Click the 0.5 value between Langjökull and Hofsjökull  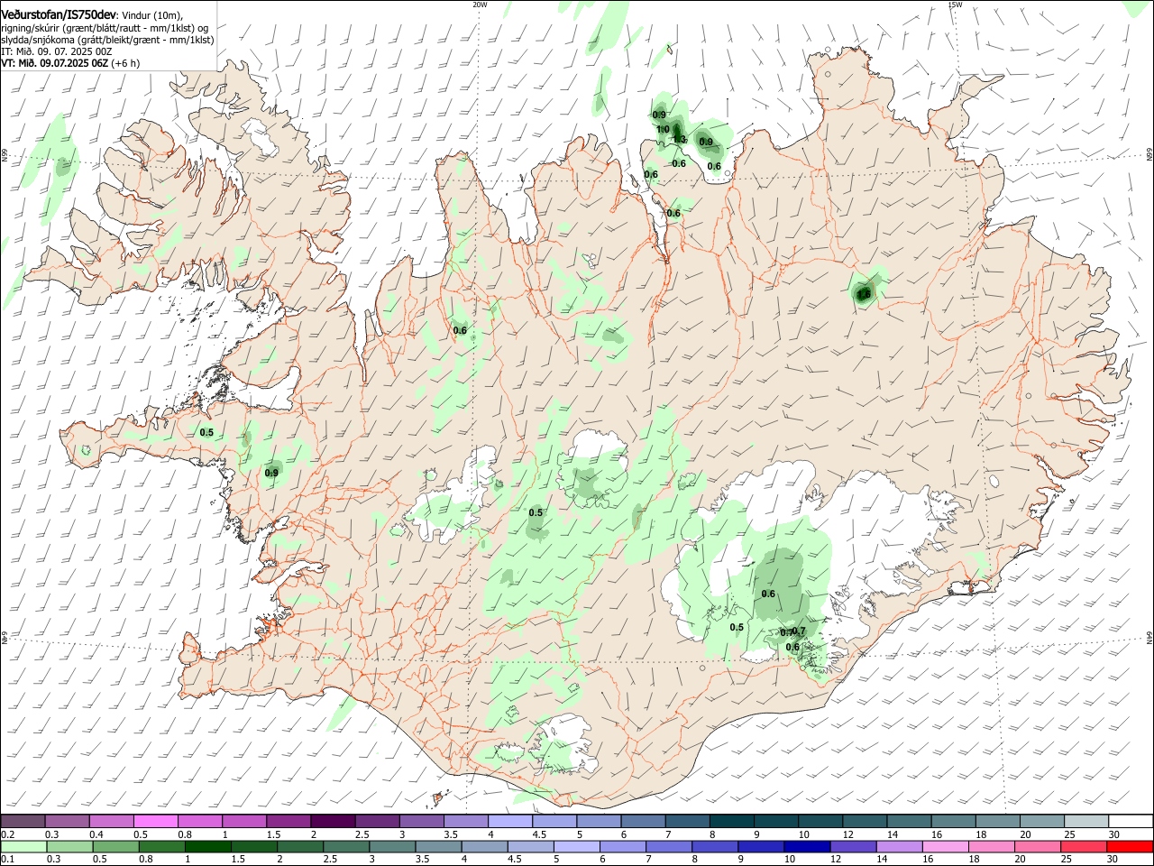click(536, 512)
